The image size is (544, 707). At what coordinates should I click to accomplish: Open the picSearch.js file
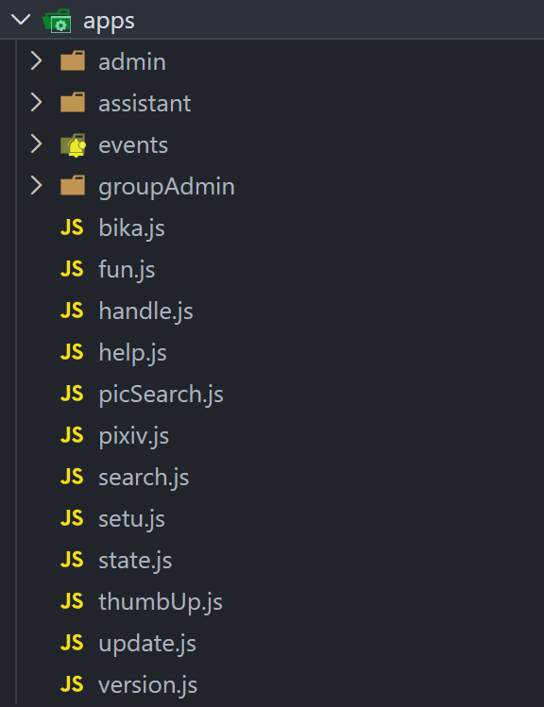pyautogui.click(x=161, y=394)
